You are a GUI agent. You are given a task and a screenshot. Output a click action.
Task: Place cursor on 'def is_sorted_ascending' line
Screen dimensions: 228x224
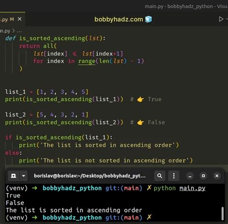(x=55, y=38)
